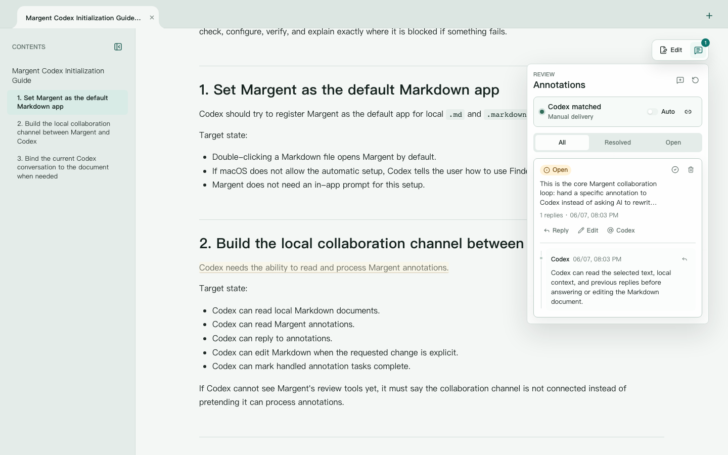Image resolution: width=728 pixels, height=455 pixels.
Task: Click the CONTENTS sidebar header label
Action: (x=29, y=47)
